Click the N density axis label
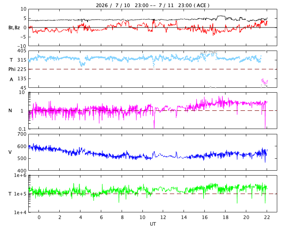Screen dimensions: 283x227 (10, 110)
